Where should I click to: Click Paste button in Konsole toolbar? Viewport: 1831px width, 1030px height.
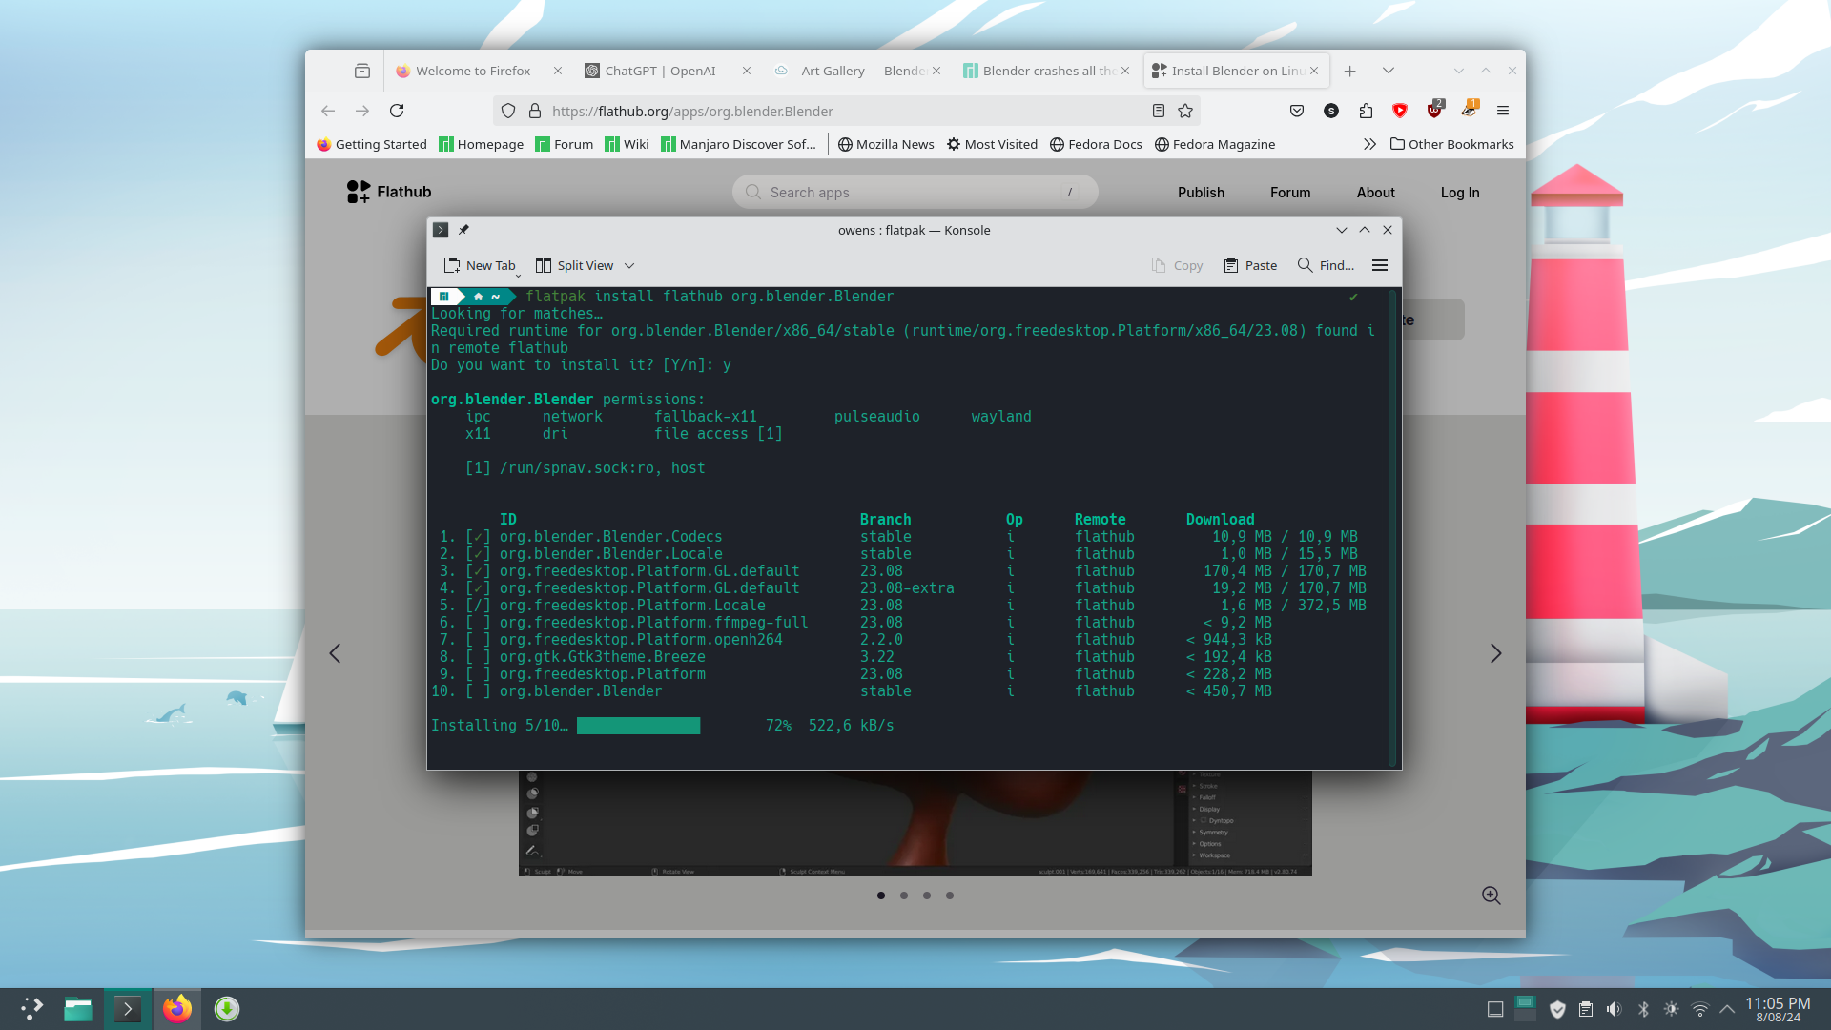(x=1250, y=265)
